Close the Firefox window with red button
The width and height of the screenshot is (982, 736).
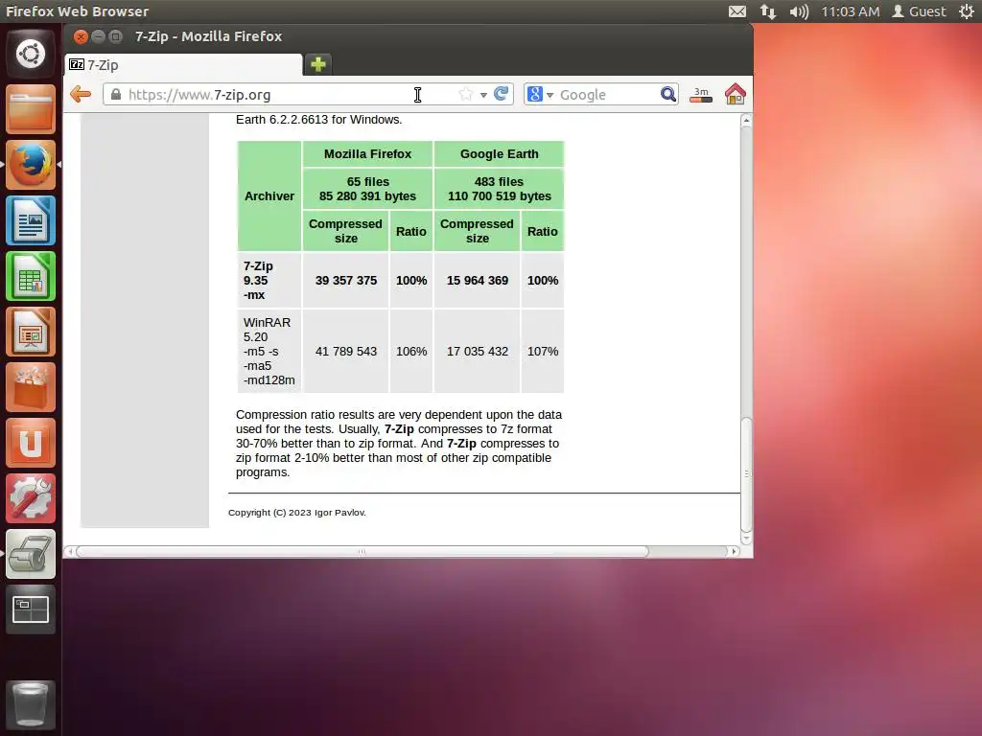click(81, 36)
